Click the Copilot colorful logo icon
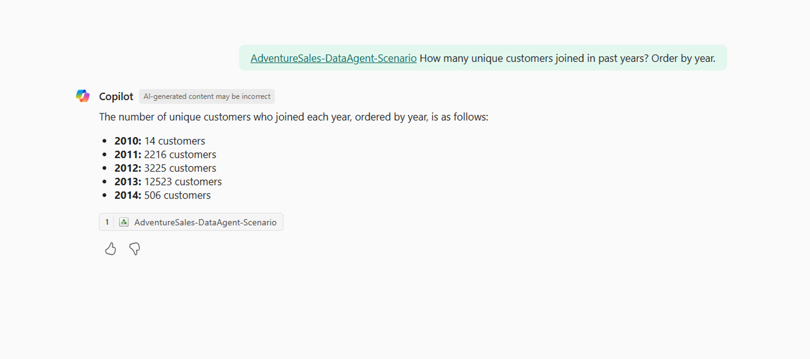 [x=83, y=96]
